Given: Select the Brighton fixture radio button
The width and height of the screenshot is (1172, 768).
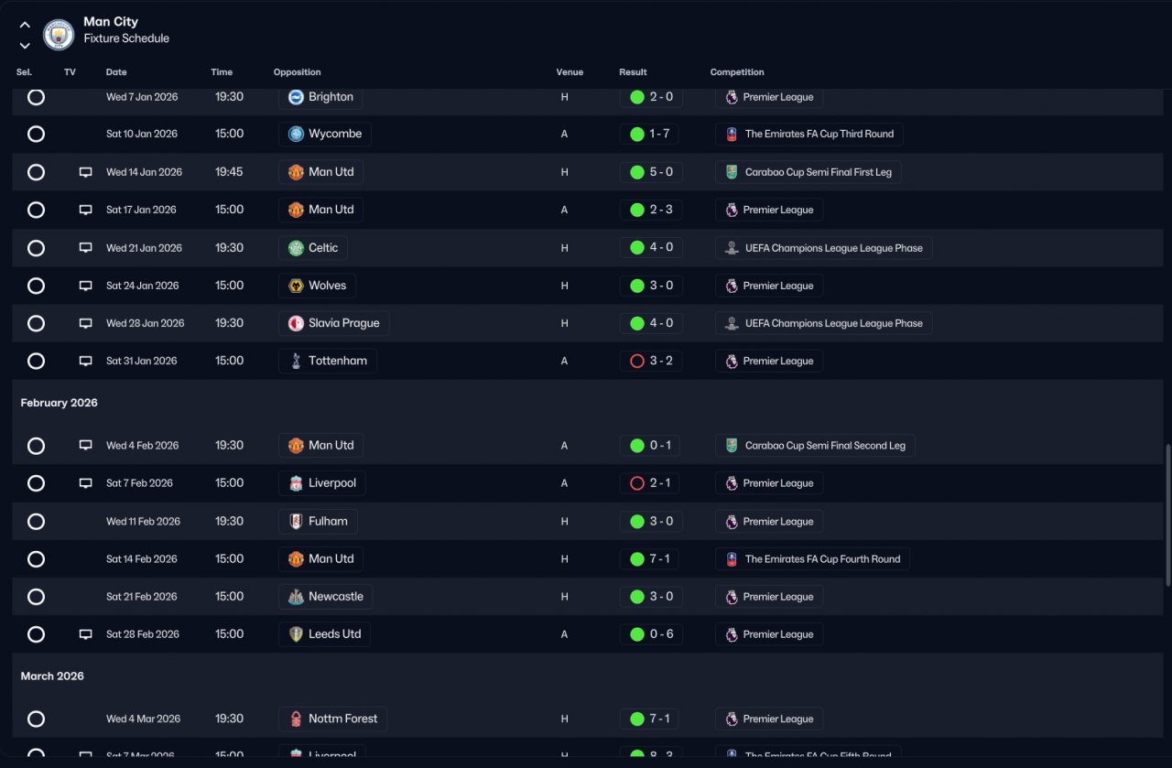Looking at the screenshot, I should (36, 97).
